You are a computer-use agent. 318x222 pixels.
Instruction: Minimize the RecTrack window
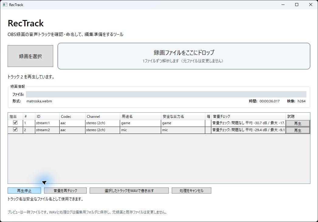click(283, 5)
